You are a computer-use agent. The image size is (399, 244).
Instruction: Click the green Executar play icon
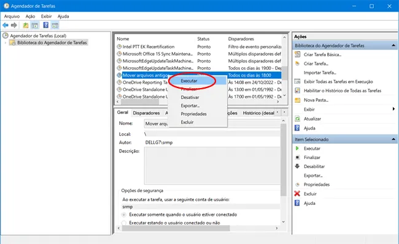point(297,148)
